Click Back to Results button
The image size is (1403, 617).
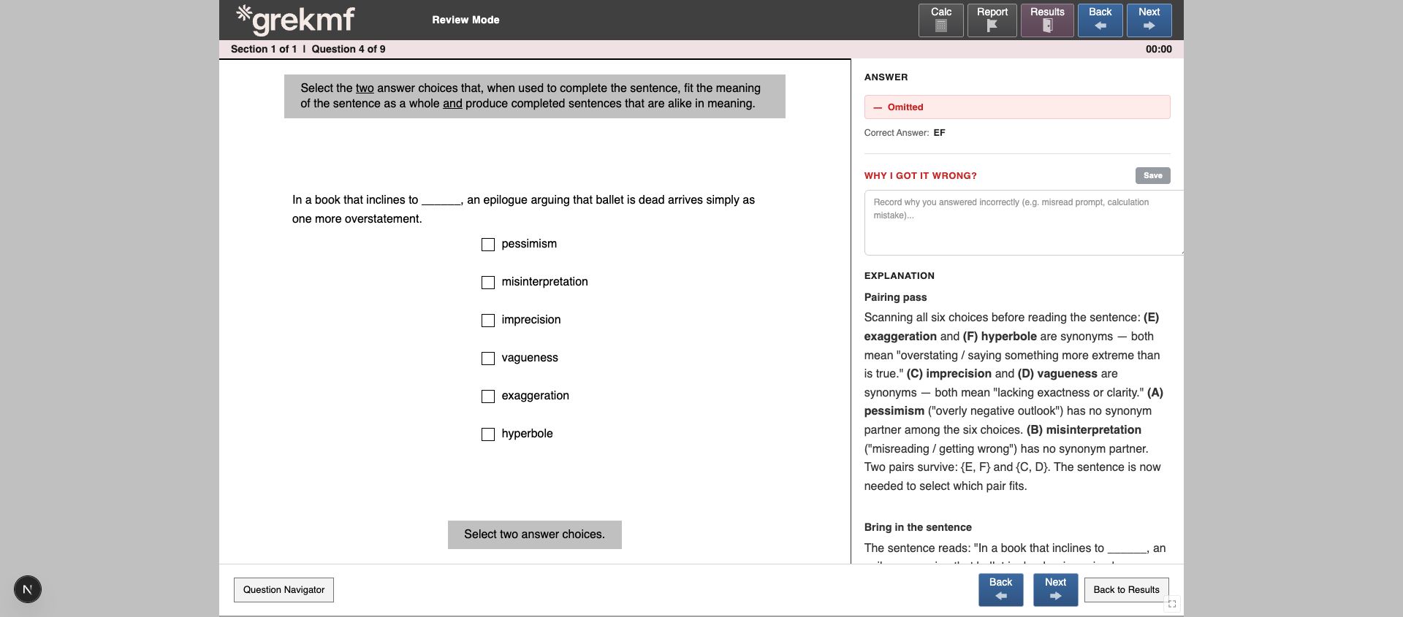pos(1126,590)
